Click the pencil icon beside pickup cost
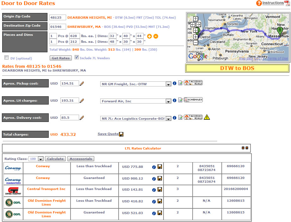Viewport: 291px width, 222px height. pyautogui.click(x=82, y=84)
